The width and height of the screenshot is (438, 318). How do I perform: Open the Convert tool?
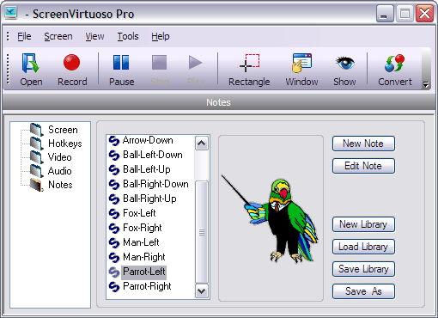coord(395,70)
